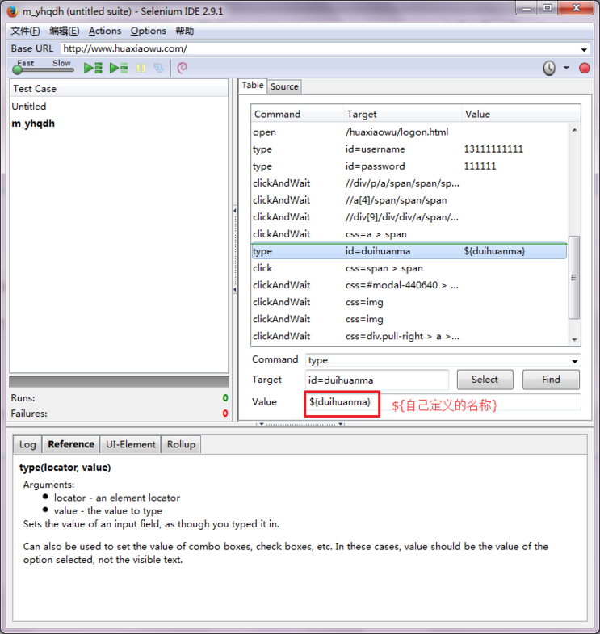The image size is (600, 634).
Task: Close the Selenium IDE window
Action: (576, 8)
